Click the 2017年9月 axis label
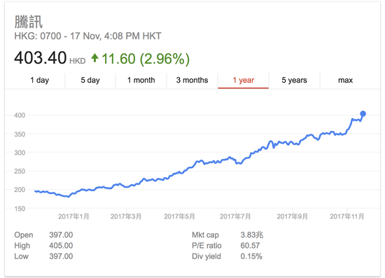The width and height of the screenshot is (385, 278). [292, 216]
